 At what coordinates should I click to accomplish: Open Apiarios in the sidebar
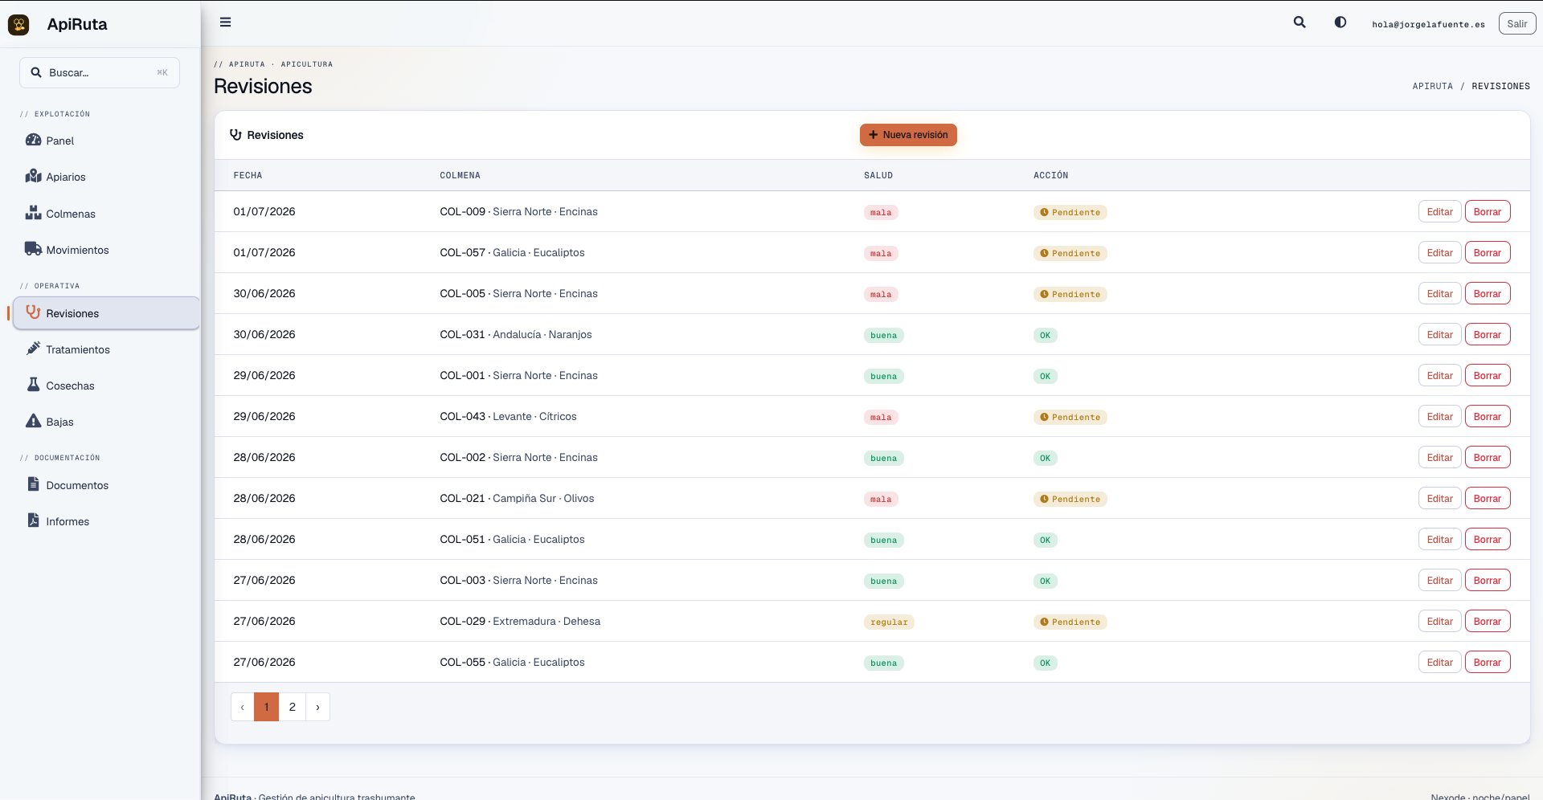[x=106, y=177]
